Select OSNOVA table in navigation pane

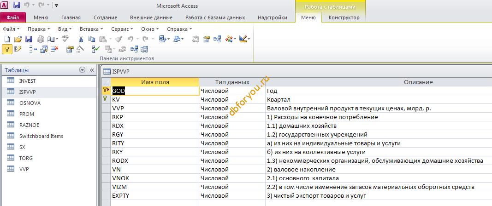pyautogui.click(x=49, y=103)
